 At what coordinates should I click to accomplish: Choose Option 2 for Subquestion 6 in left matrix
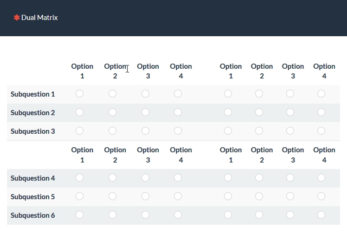(112, 215)
